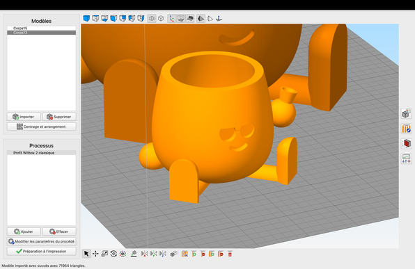This screenshot has width=415, height=269.
Task: Switch to top view cube icon
Action: pos(95,18)
